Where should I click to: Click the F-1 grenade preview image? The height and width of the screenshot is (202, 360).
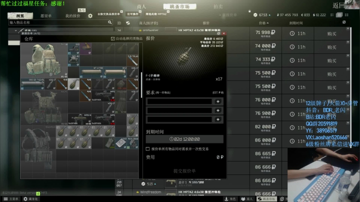coord(184,56)
